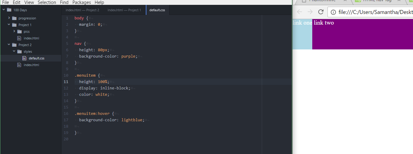Click the "link one" nav link
413x154 pixels.
(x=302, y=23)
